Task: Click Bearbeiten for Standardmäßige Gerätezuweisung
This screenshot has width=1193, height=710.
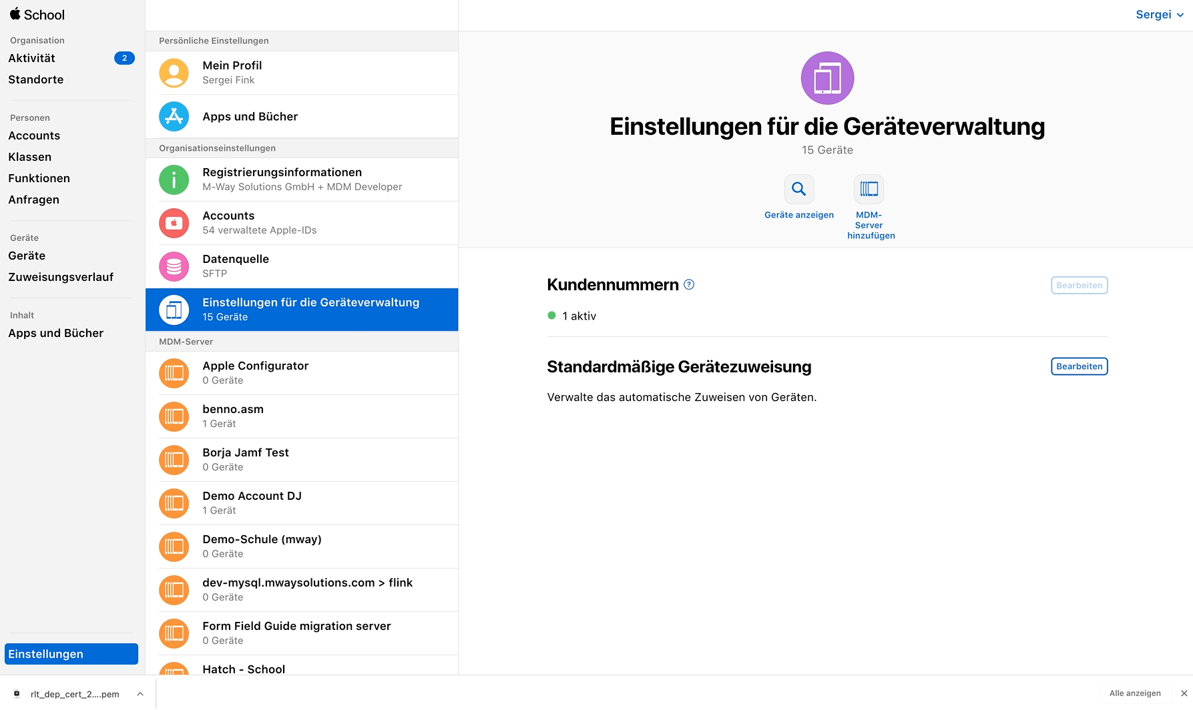Action: coord(1079,366)
